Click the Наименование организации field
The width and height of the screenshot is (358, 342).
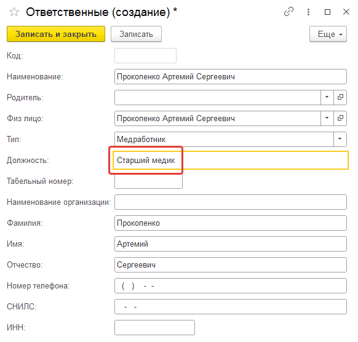[231, 202]
